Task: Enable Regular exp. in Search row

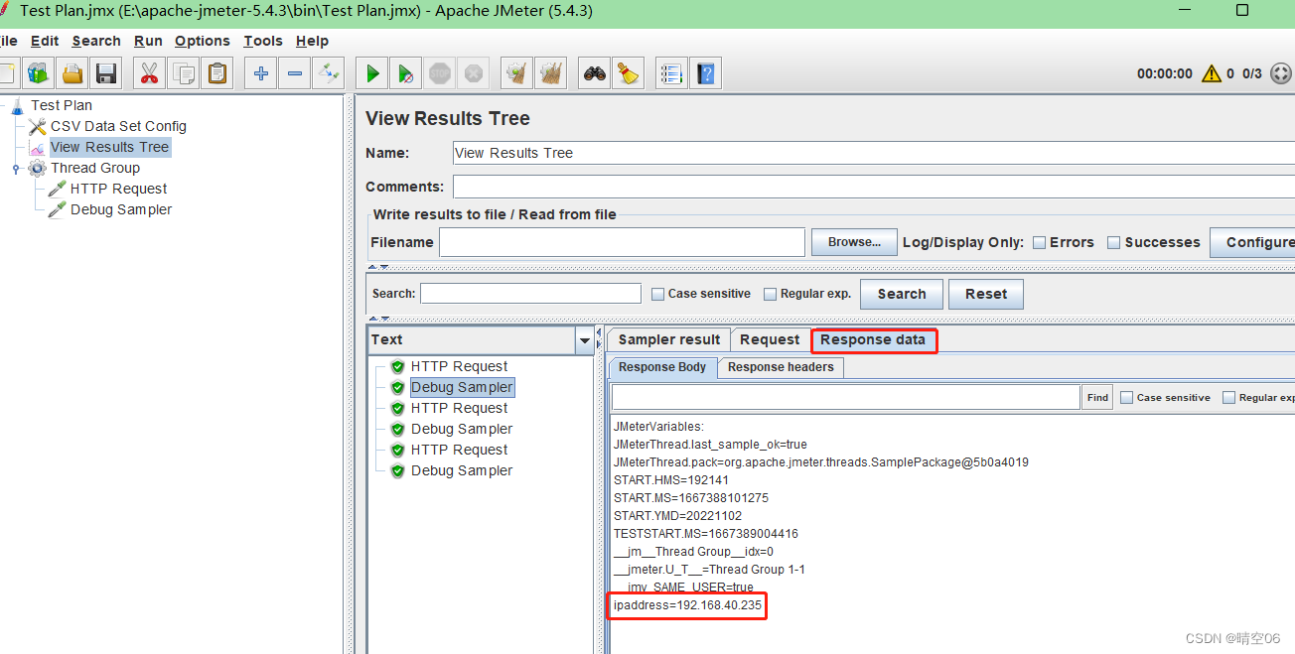Action: tap(770, 294)
